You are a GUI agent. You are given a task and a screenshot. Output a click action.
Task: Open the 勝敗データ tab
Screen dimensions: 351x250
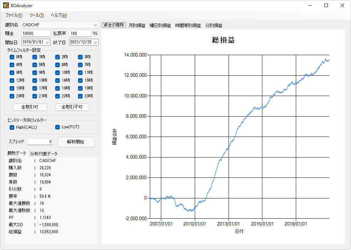point(17,153)
